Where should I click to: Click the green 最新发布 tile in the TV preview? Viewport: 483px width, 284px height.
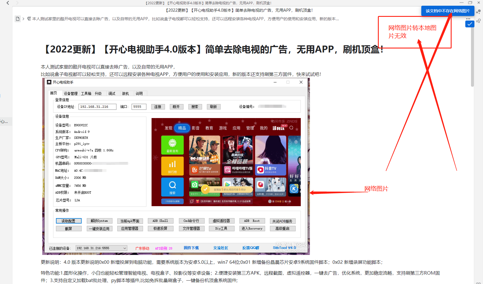(173, 145)
